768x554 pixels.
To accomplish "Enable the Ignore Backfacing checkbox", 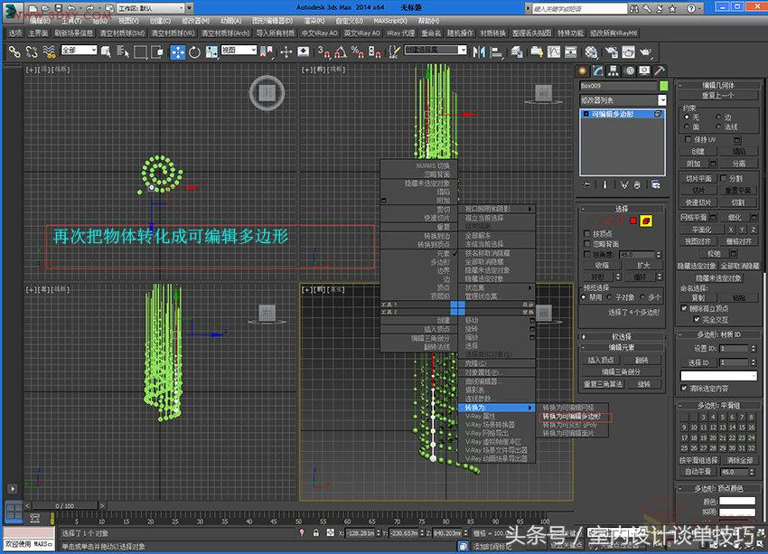I will point(586,243).
